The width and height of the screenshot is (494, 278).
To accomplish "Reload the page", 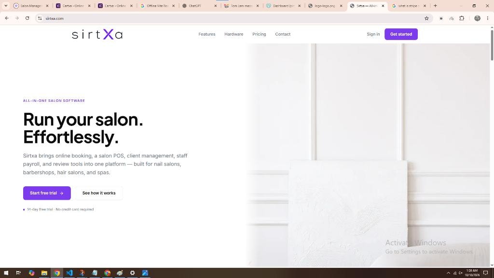I will pos(27,18).
